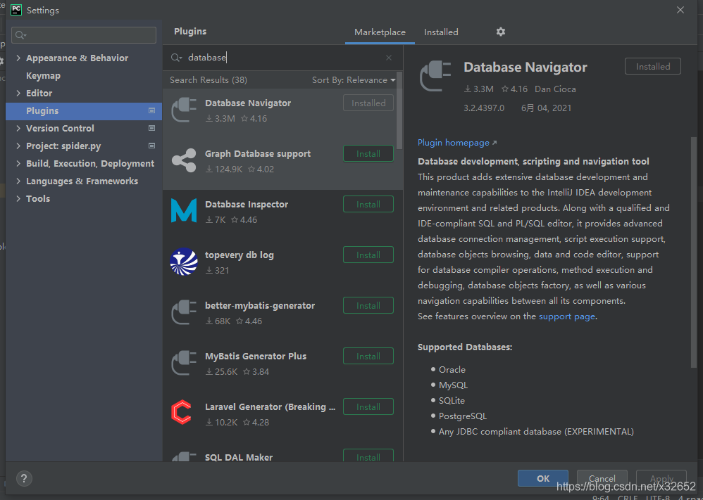The height and width of the screenshot is (500, 703).
Task: Click the Database Inspector M logo icon
Action: (184, 211)
